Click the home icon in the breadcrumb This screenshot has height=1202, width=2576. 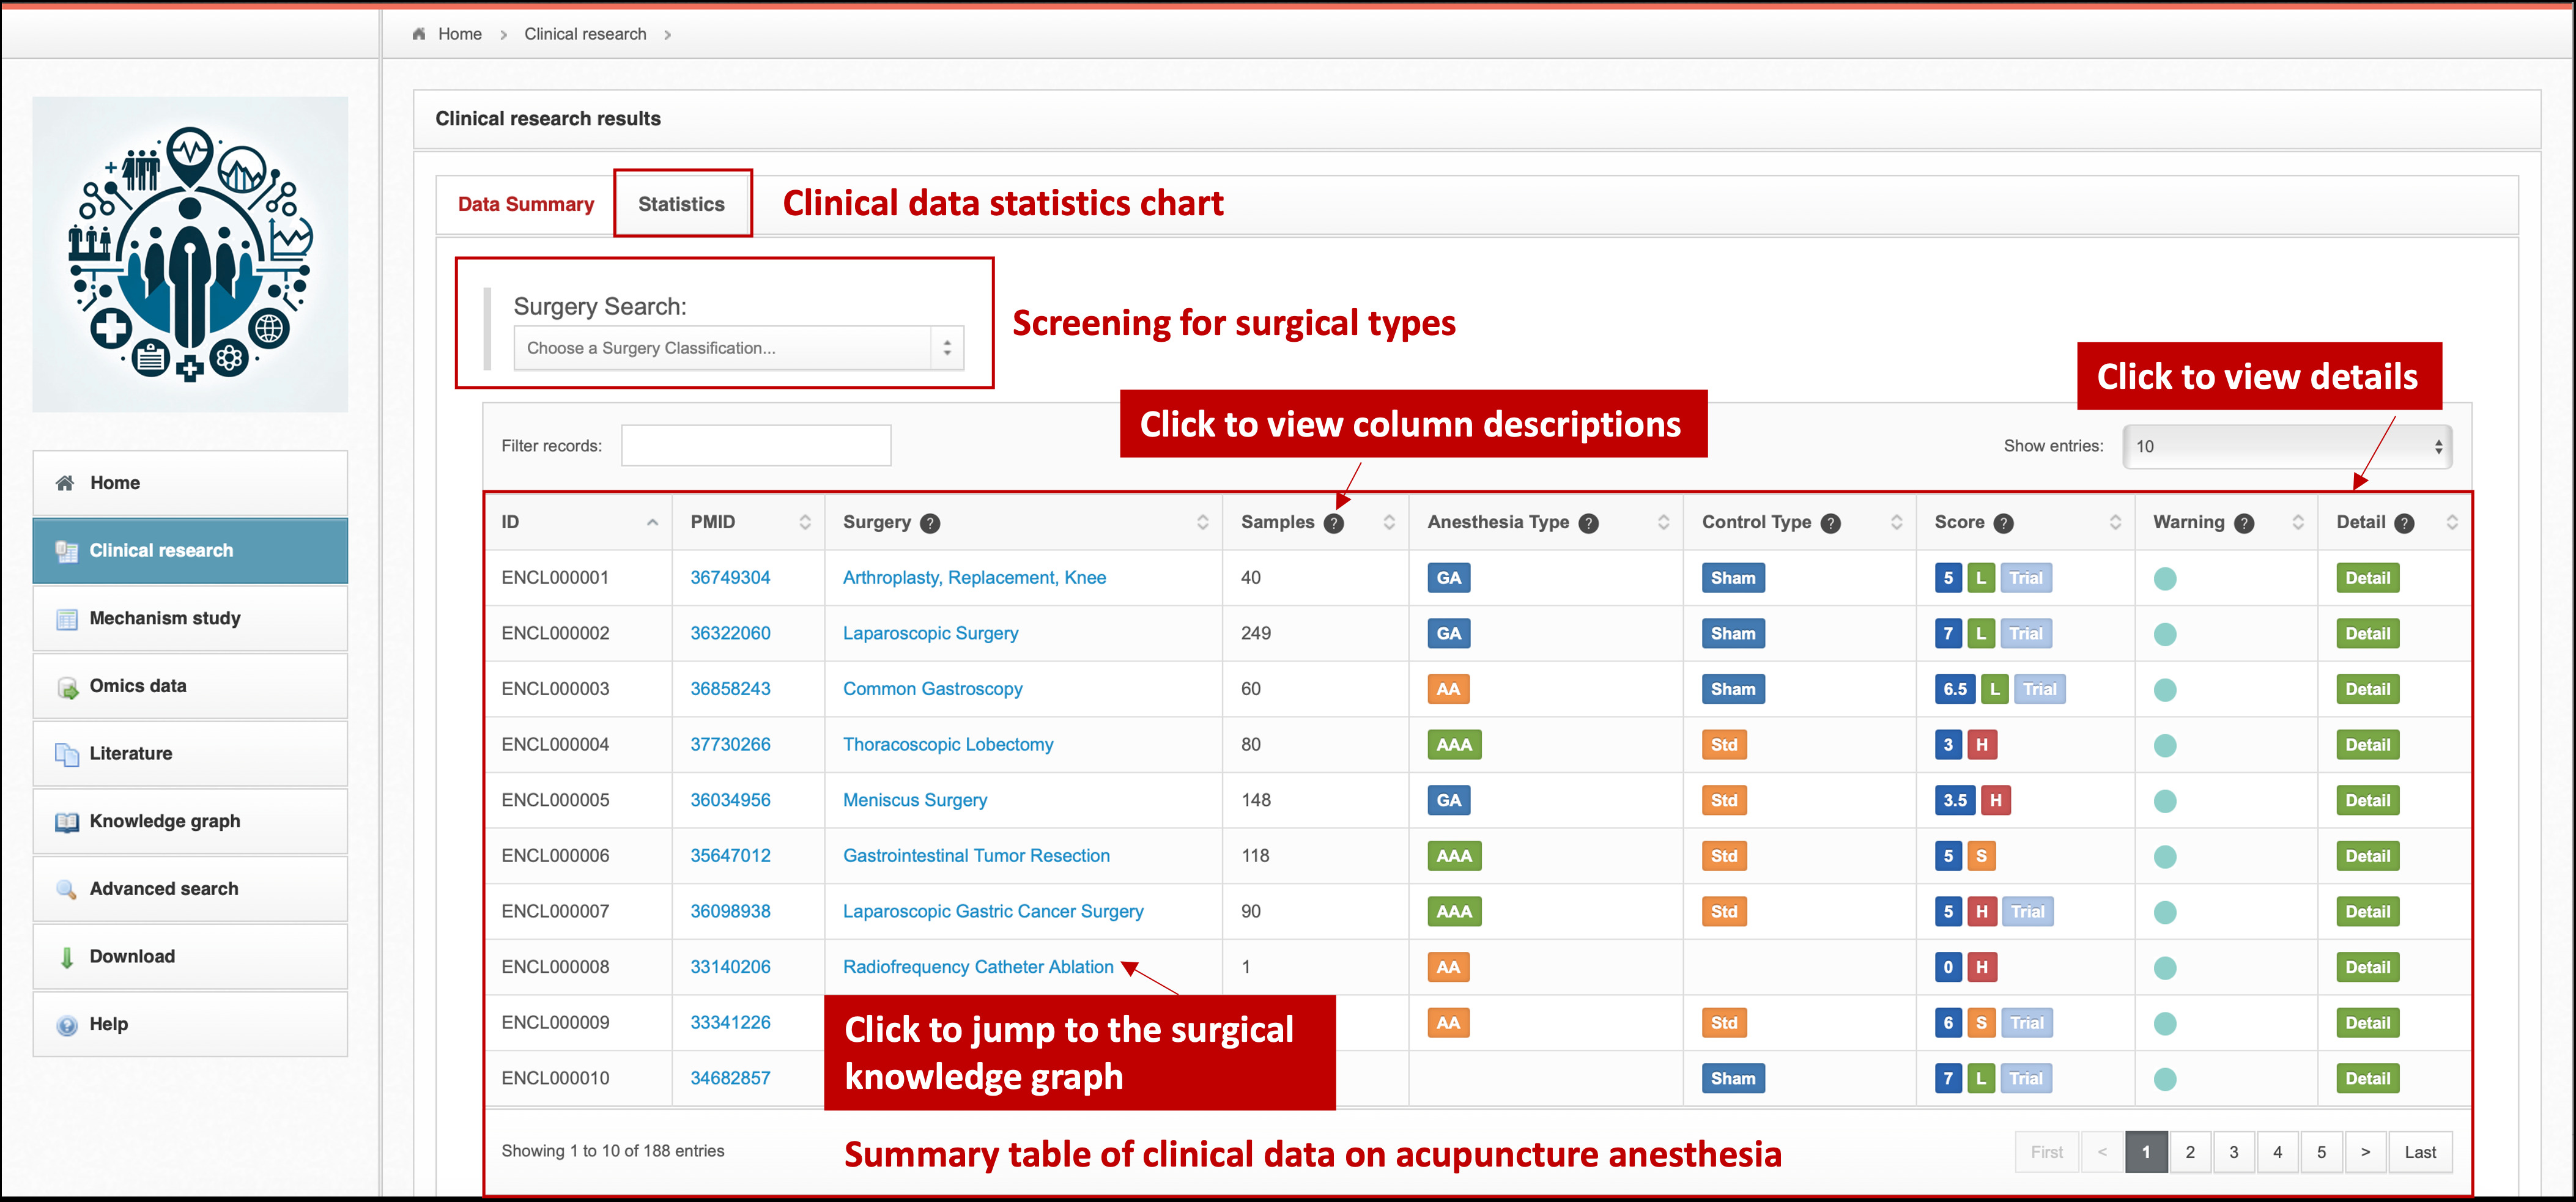[419, 34]
